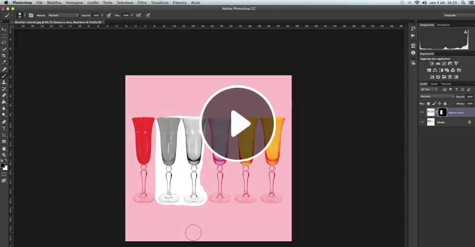The height and width of the screenshot is (247, 475).
Task: Hide the bianco e nero layer
Action: [422, 112]
